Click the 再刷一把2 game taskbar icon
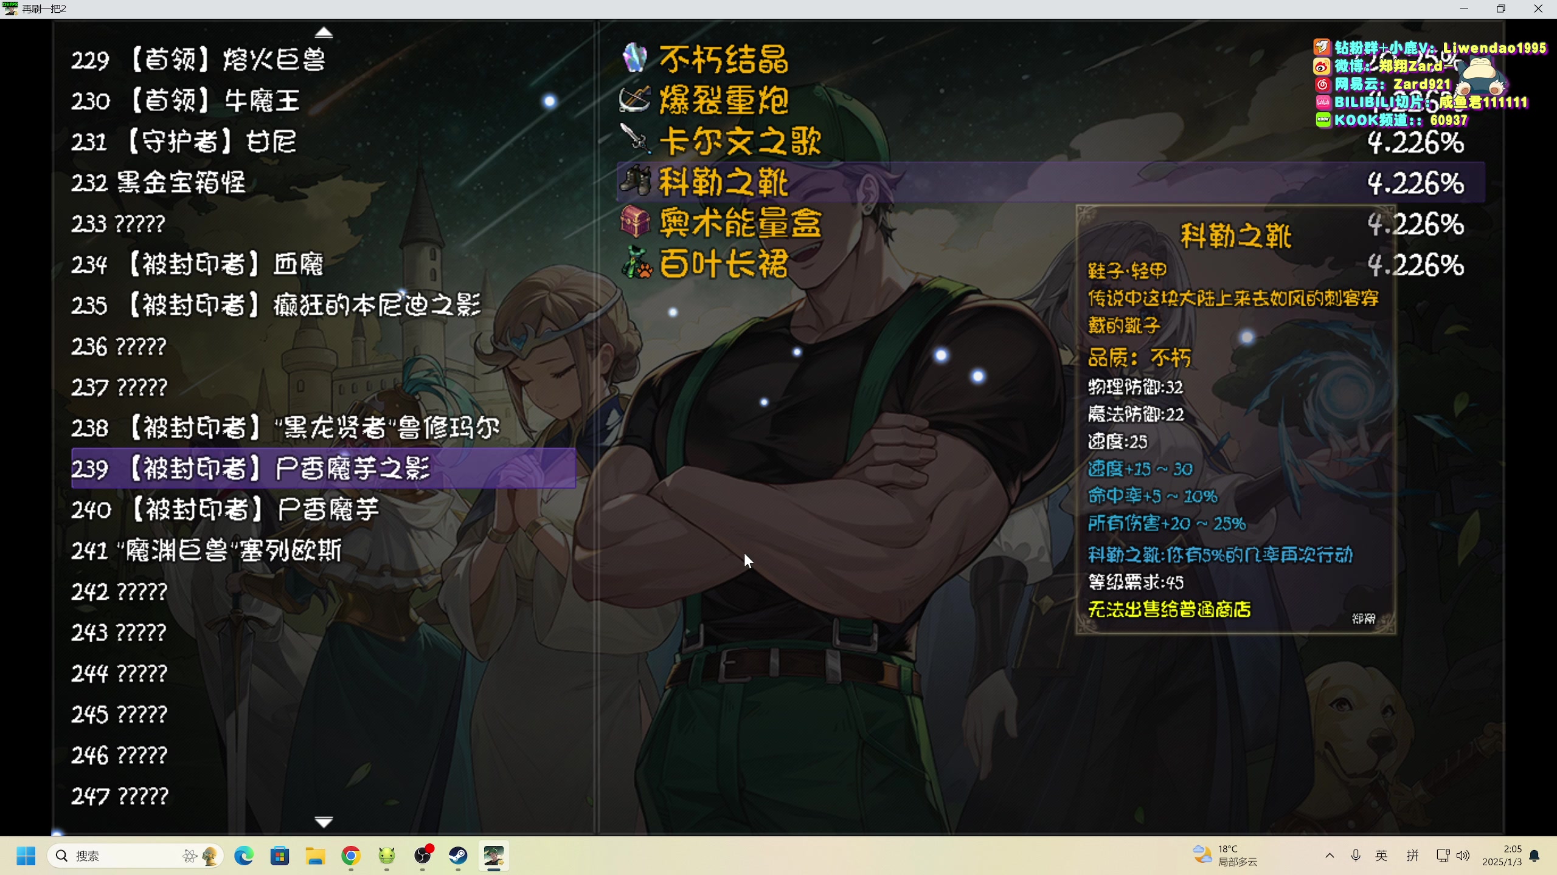Image resolution: width=1557 pixels, height=875 pixels. coord(494,856)
